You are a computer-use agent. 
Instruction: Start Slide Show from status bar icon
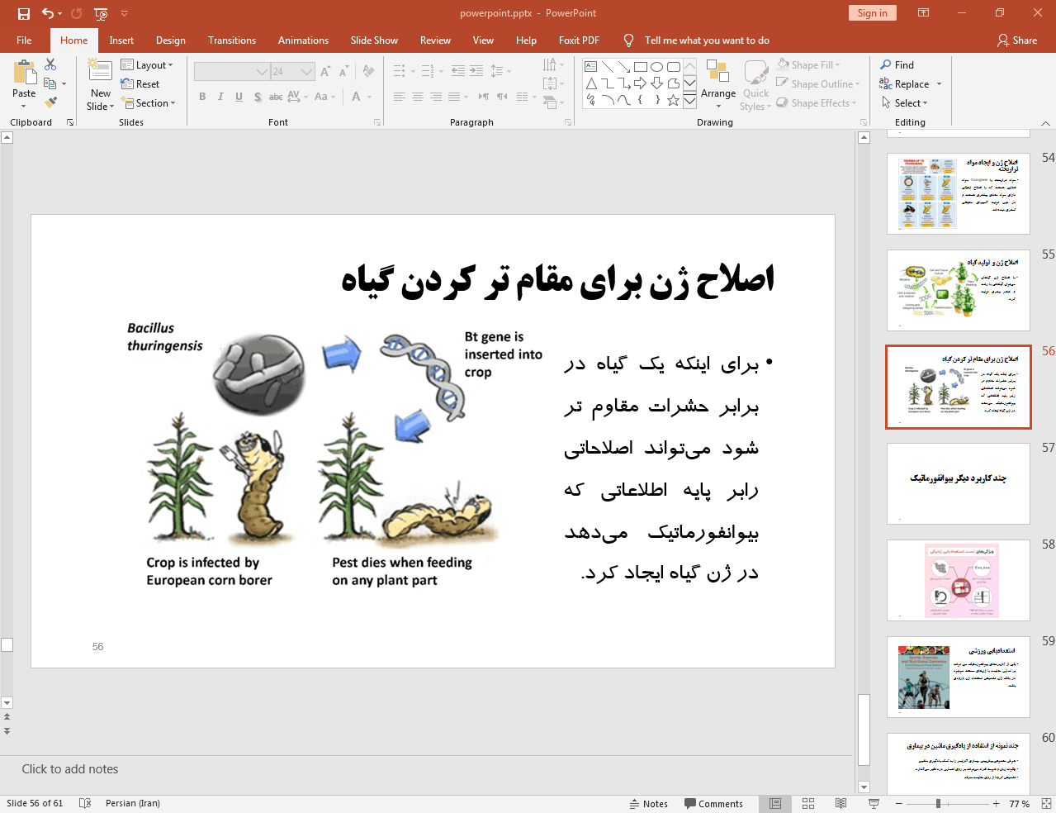click(x=874, y=803)
